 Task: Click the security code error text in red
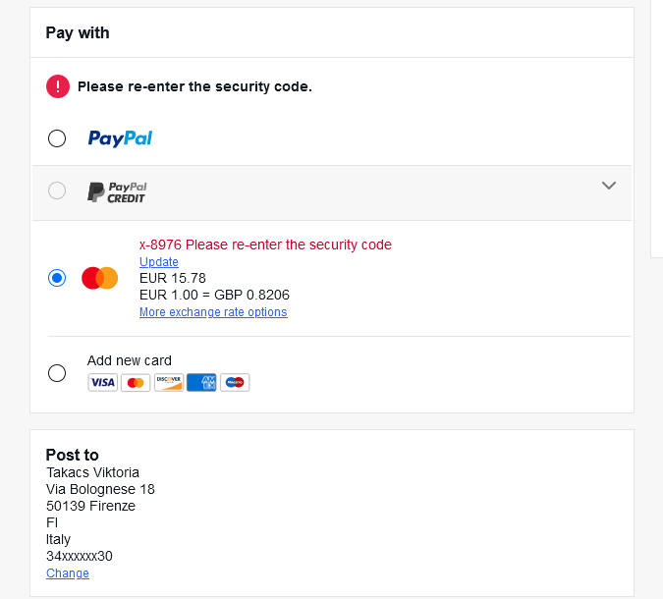point(265,245)
